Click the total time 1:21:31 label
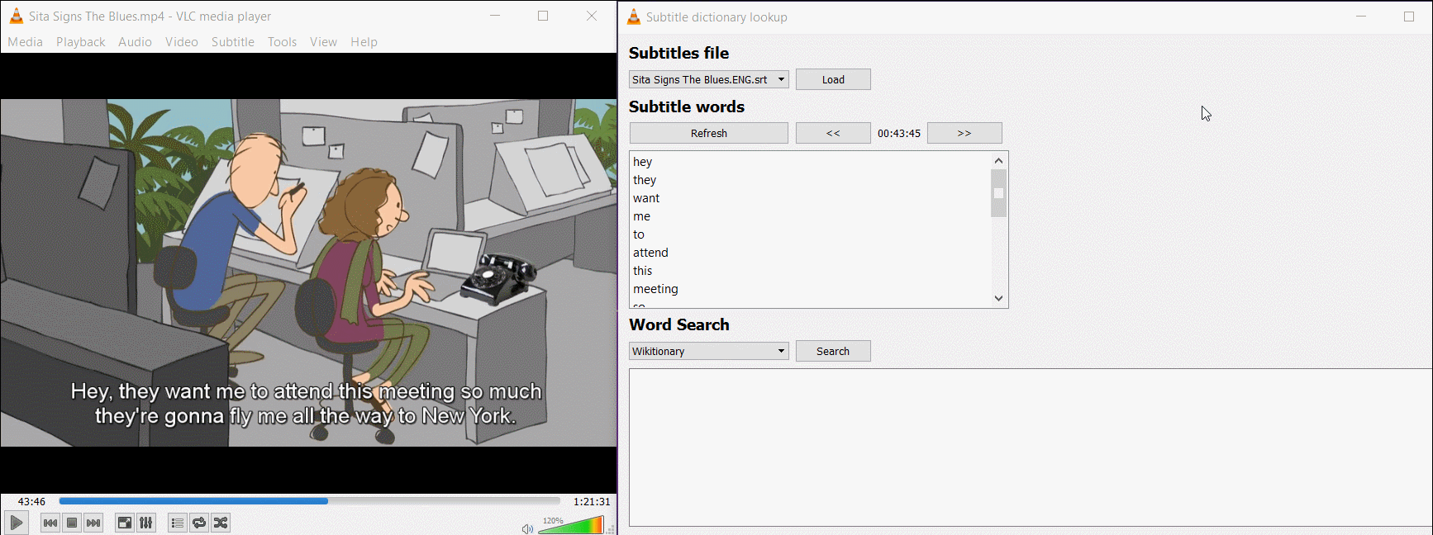Screen dimensions: 1433x535 592,501
